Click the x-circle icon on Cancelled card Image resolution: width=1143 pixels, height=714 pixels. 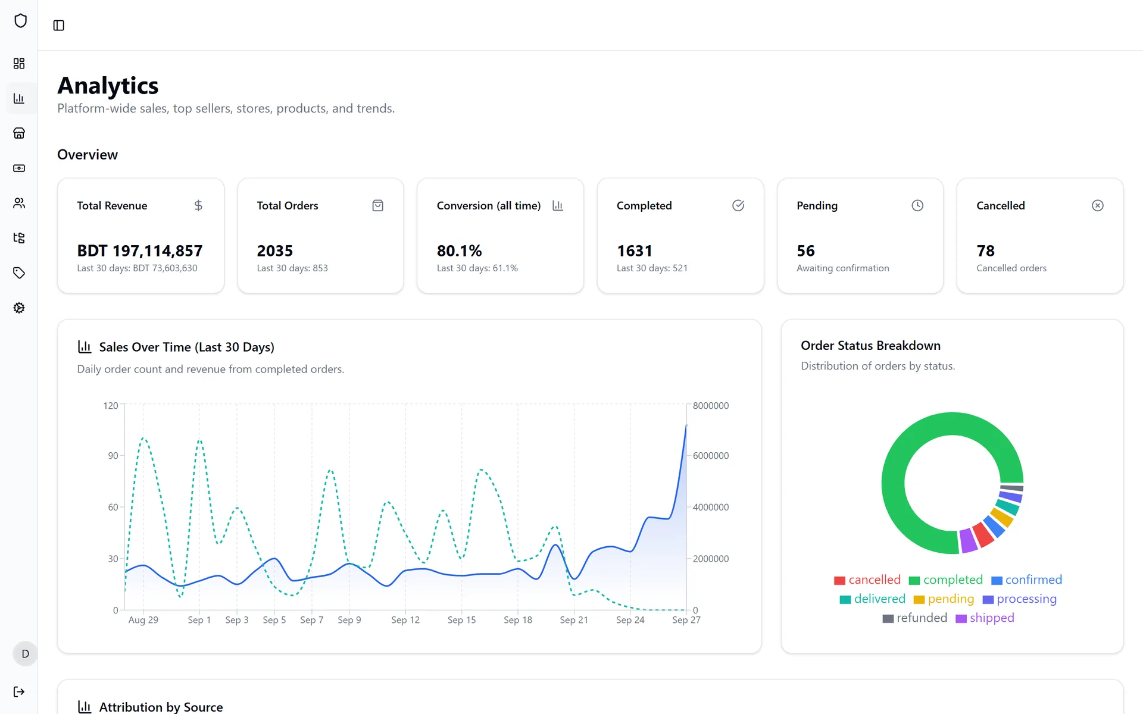(1098, 205)
